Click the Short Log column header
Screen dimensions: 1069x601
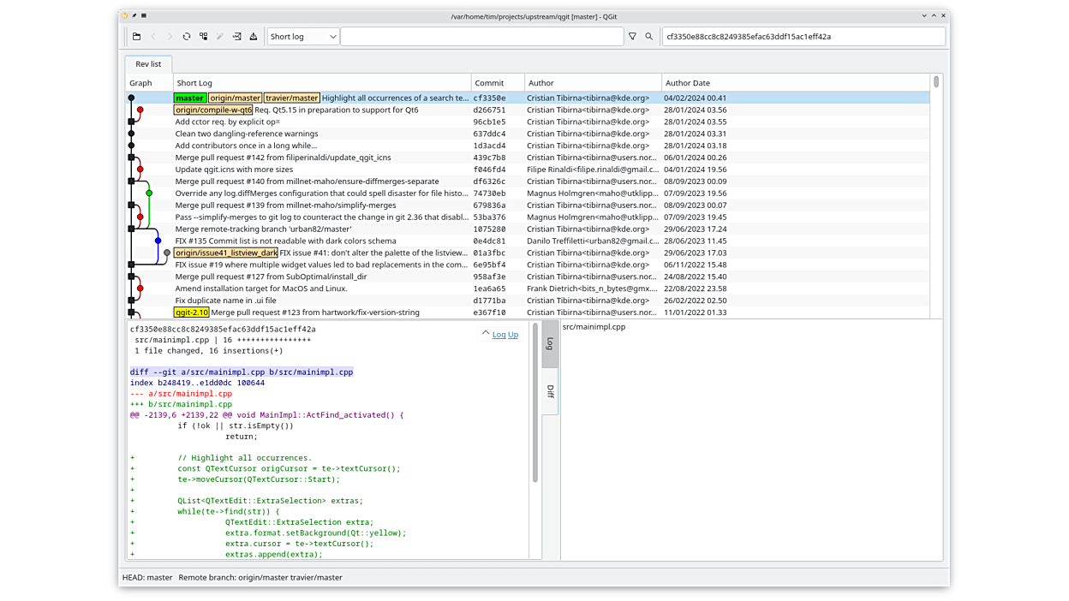click(194, 83)
